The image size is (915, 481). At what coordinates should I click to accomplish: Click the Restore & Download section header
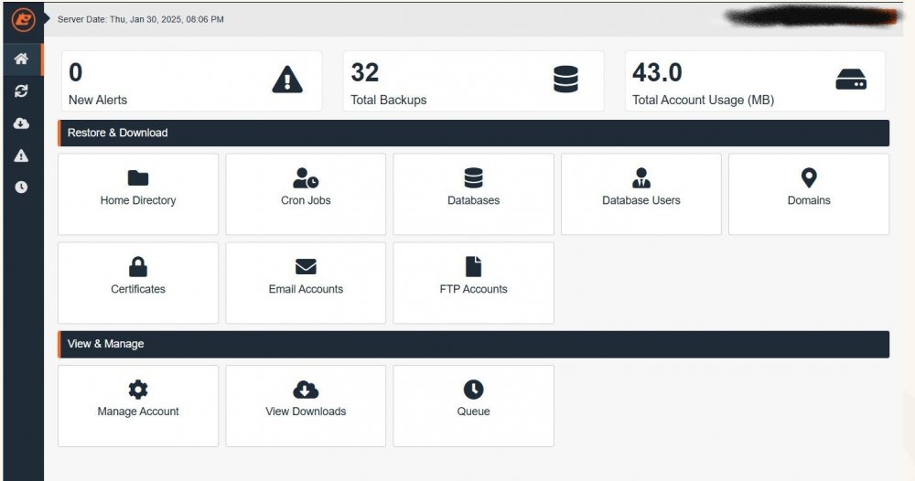pyautogui.click(x=473, y=133)
